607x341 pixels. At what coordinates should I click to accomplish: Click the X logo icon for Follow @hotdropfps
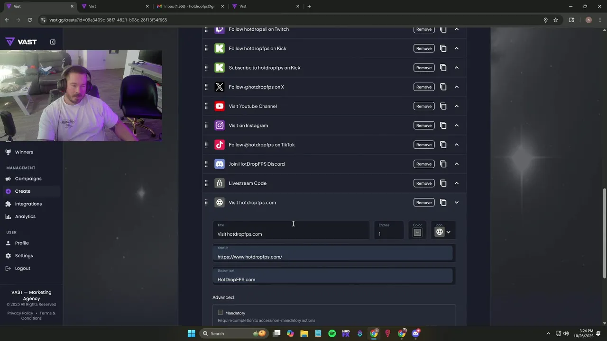coord(219,87)
